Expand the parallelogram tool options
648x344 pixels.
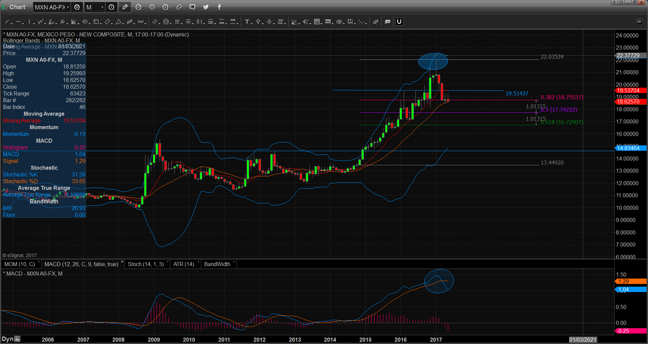click(112, 23)
